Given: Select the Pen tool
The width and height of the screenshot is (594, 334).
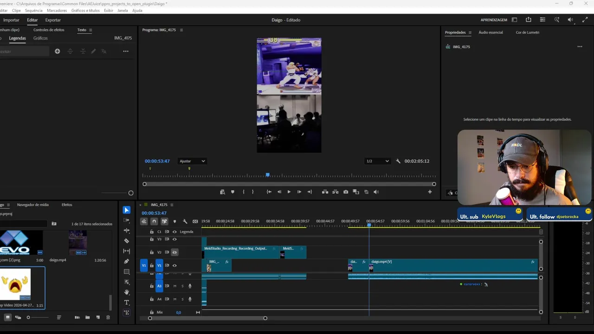Looking at the screenshot, I should coord(127,261).
